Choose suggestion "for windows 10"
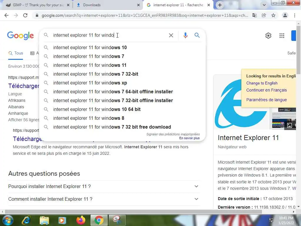The width and height of the screenshot is (301, 226). 123,47
